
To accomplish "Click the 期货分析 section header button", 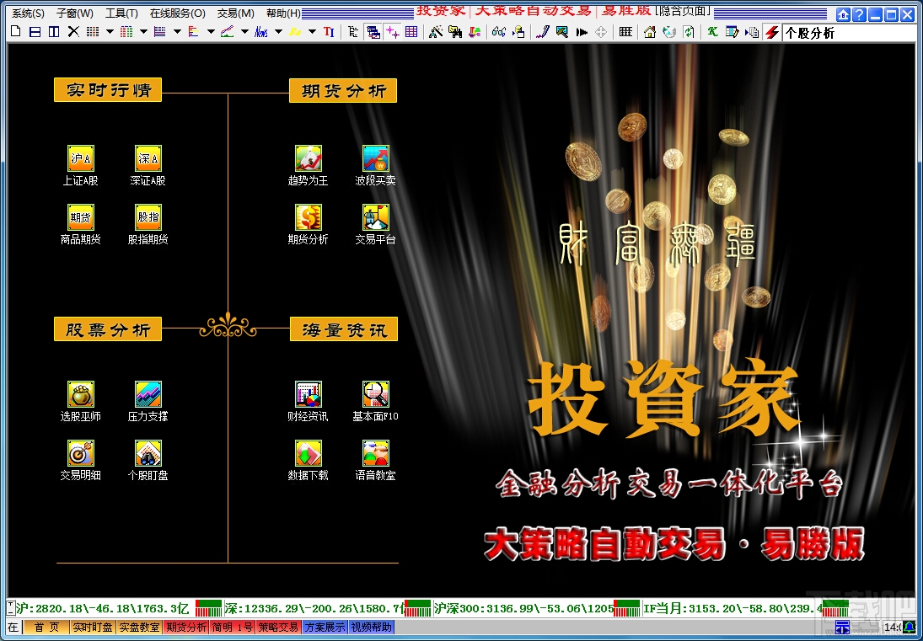I will pyautogui.click(x=343, y=91).
